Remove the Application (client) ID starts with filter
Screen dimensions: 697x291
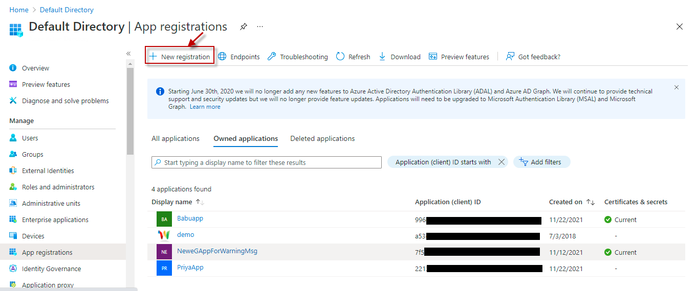[x=502, y=162]
